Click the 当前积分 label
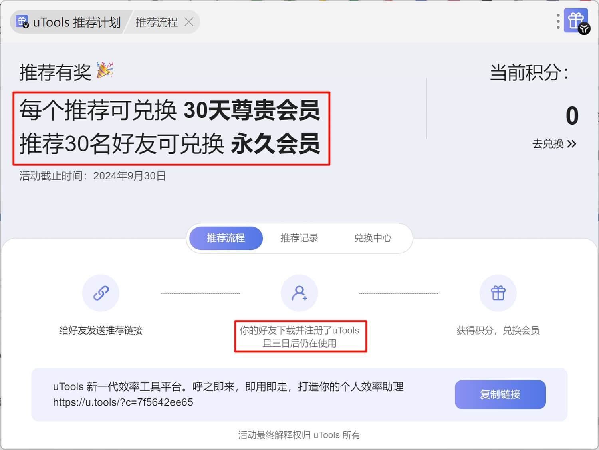Screen dimensions: 599x450 point(529,73)
